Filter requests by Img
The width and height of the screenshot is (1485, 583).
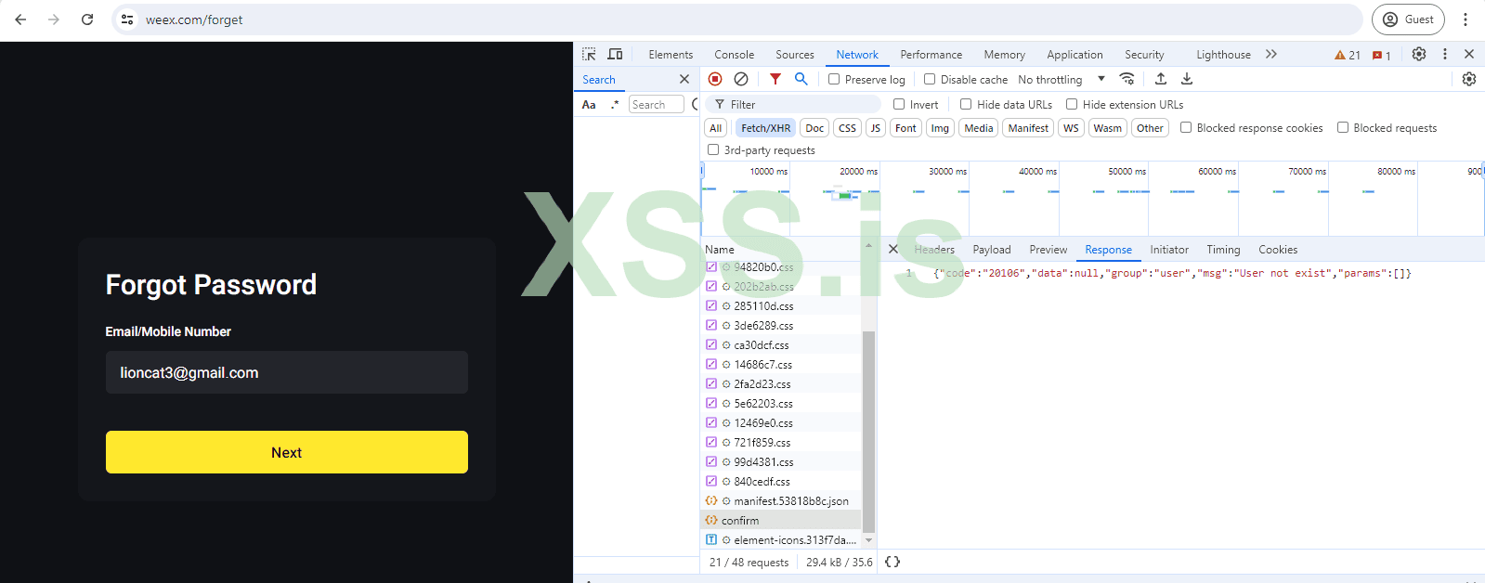(940, 128)
